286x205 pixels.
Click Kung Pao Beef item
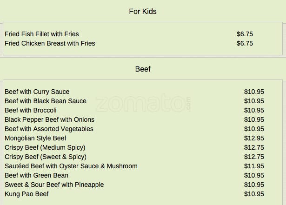[x=27, y=194]
